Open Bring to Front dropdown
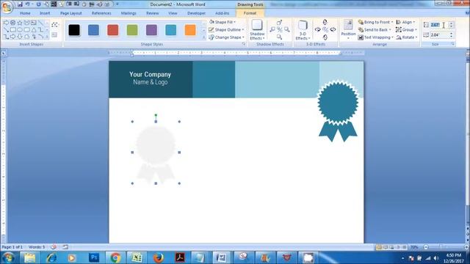The width and height of the screenshot is (470, 264). (x=375, y=22)
